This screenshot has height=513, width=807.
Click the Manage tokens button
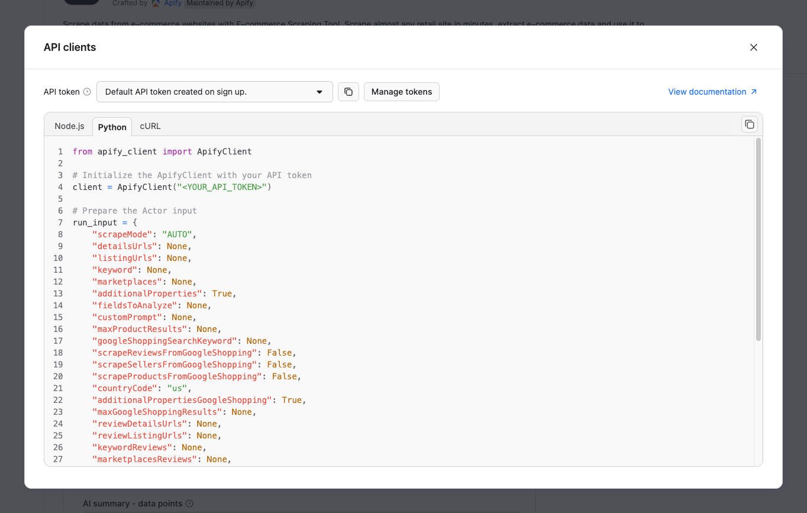point(401,92)
